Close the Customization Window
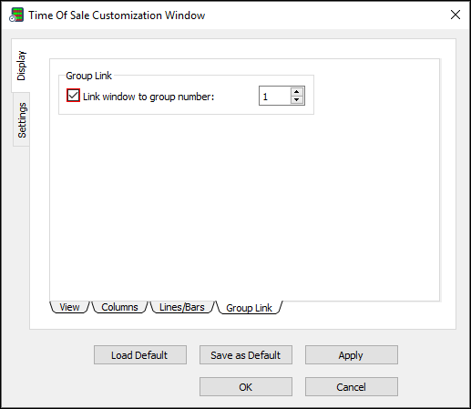The image size is (471, 409). point(456,15)
